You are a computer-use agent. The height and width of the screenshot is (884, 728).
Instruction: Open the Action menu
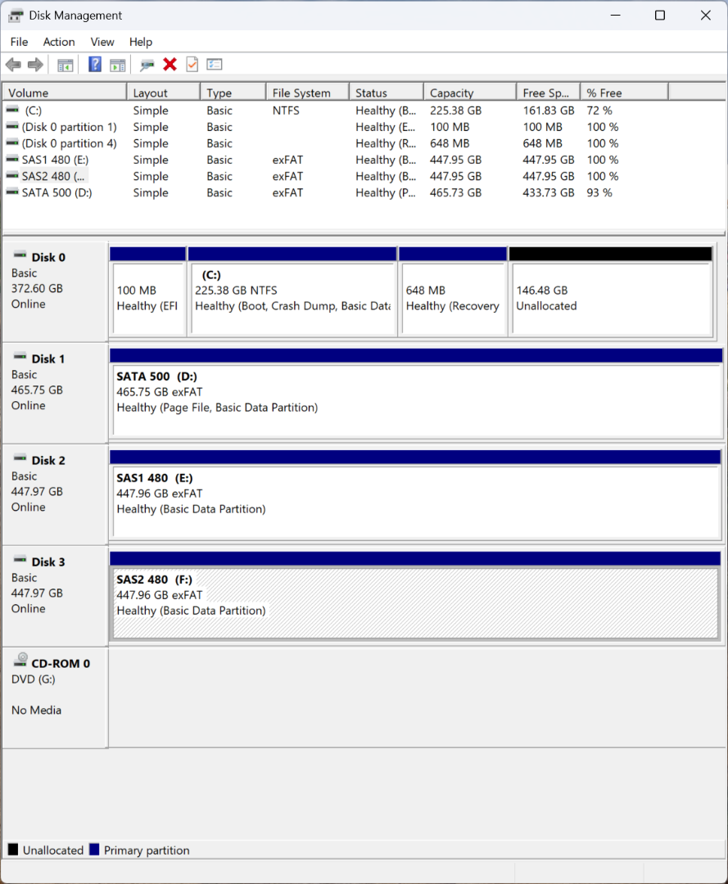tap(59, 43)
